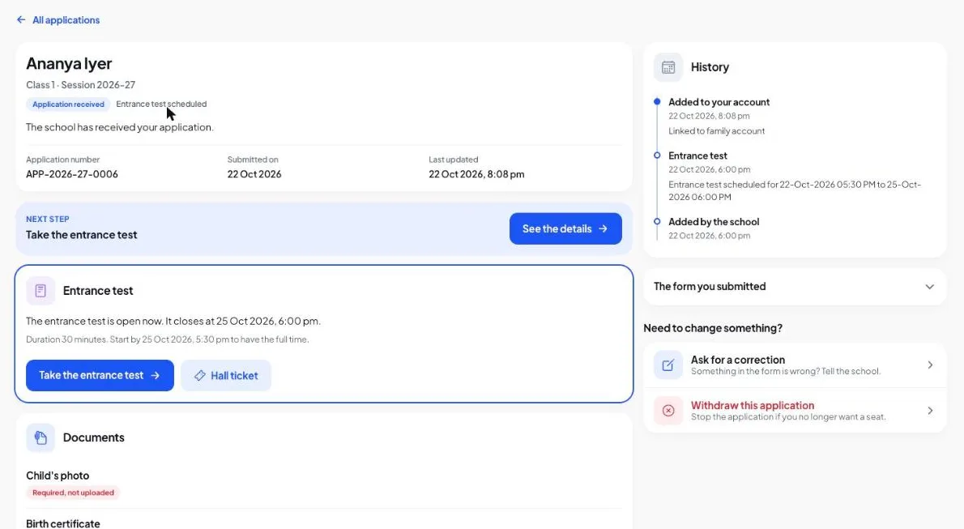Open the Ask for a correction chevron

click(930, 365)
